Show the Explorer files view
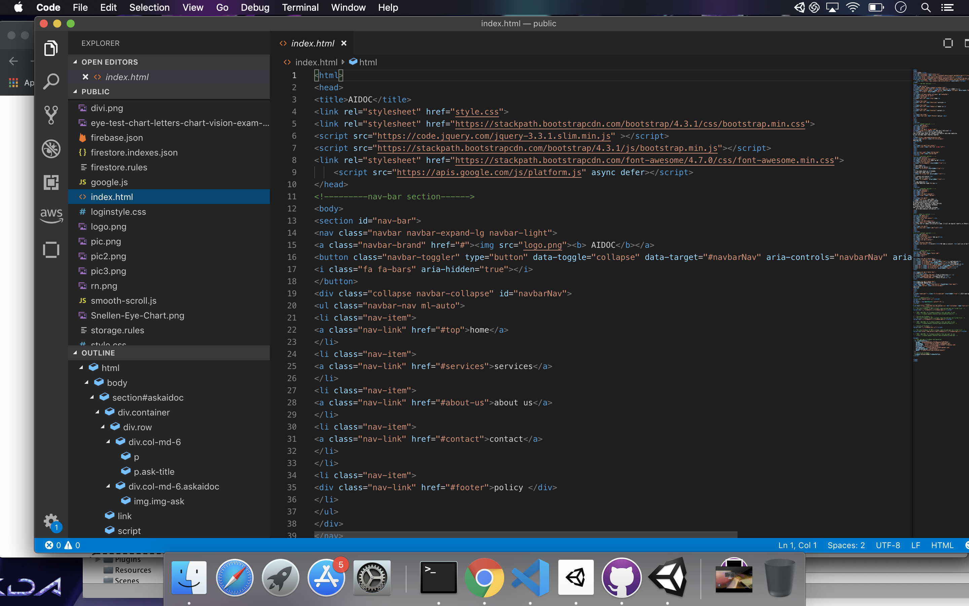The width and height of the screenshot is (969, 606). [x=51, y=48]
